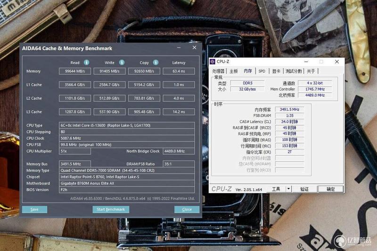Click L1 Cache write value 2584.7 GB/s
The height and width of the screenshot is (251, 377).
pos(109,85)
